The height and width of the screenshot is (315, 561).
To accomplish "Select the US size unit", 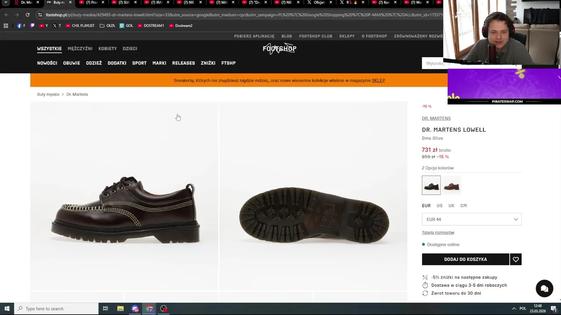I will pos(440,206).
